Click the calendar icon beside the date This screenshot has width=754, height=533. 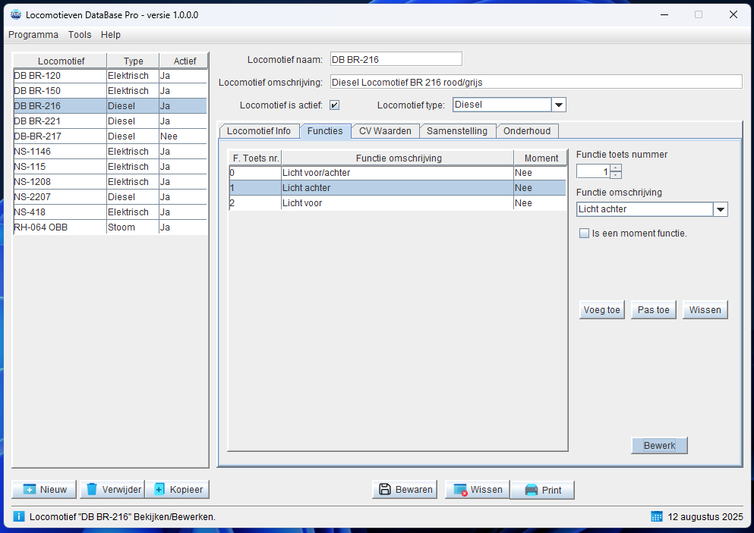tap(656, 516)
